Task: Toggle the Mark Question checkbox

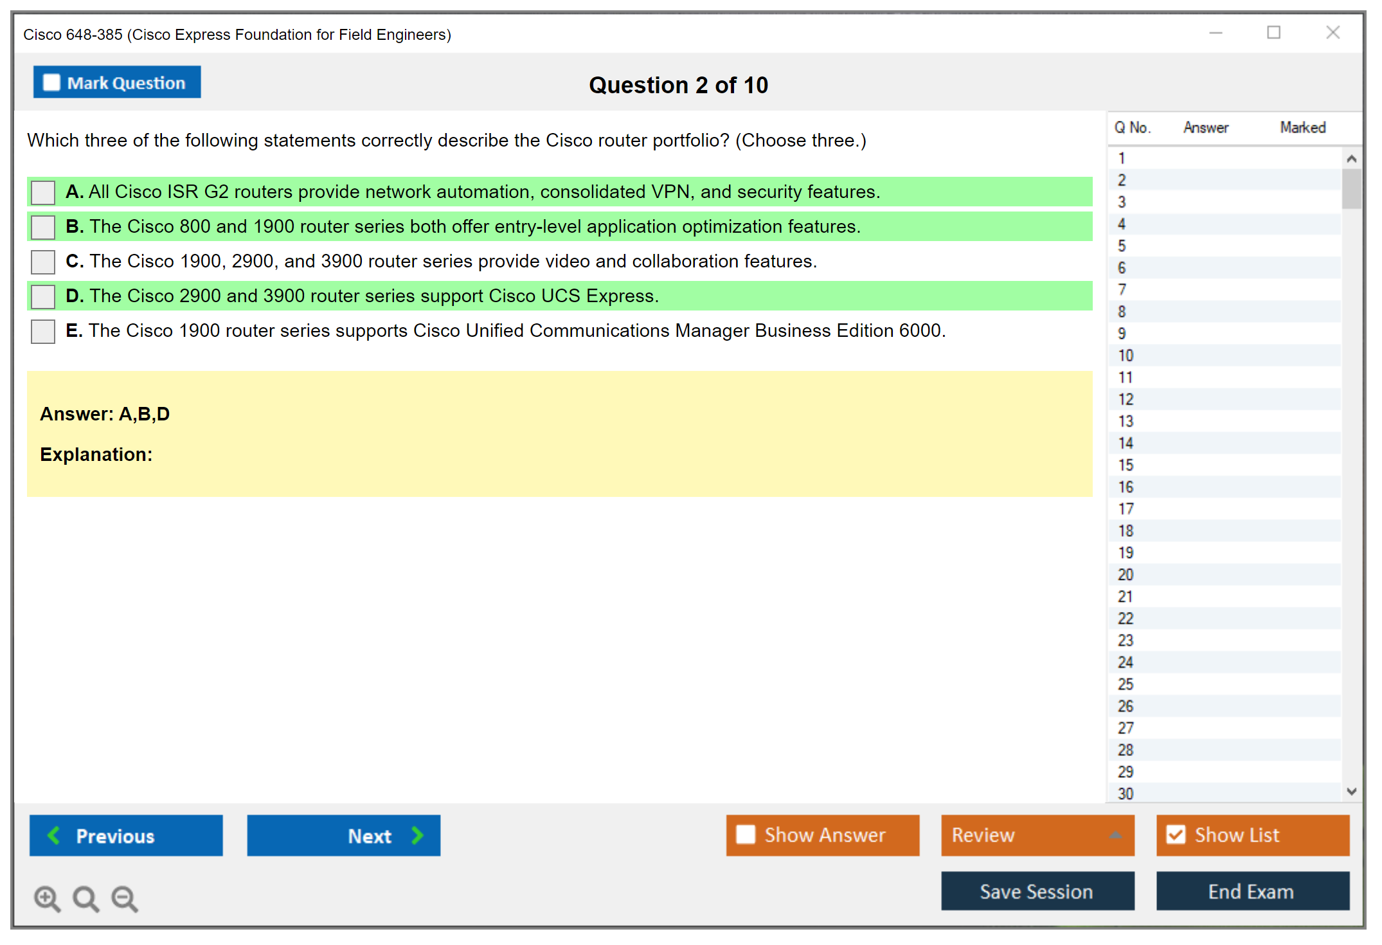Action: click(51, 82)
